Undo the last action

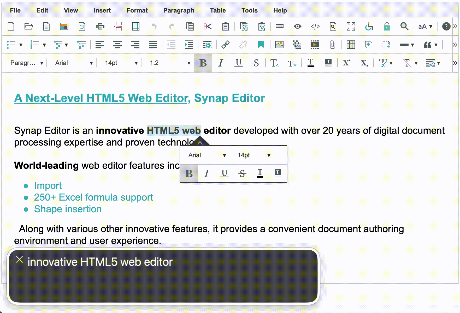[x=154, y=26]
